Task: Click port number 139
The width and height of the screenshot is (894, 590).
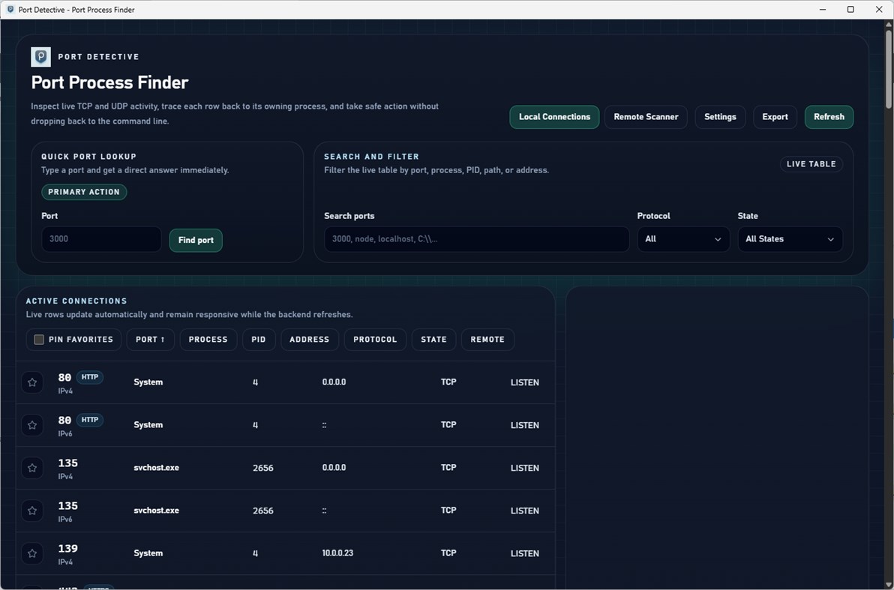Action: click(67, 548)
